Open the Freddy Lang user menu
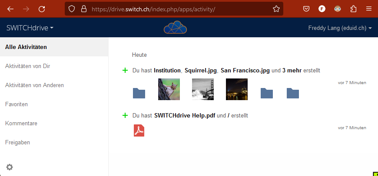 pyautogui.click(x=340, y=28)
